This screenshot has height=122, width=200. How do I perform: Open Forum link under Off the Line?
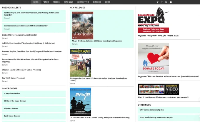[x=73, y=121]
